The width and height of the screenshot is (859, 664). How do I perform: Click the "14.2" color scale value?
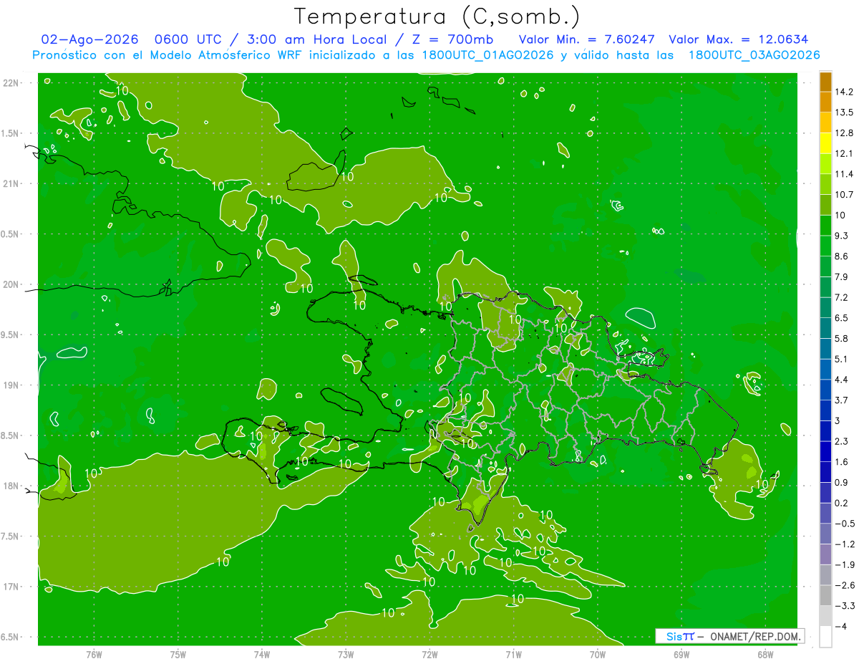(x=843, y=92)
